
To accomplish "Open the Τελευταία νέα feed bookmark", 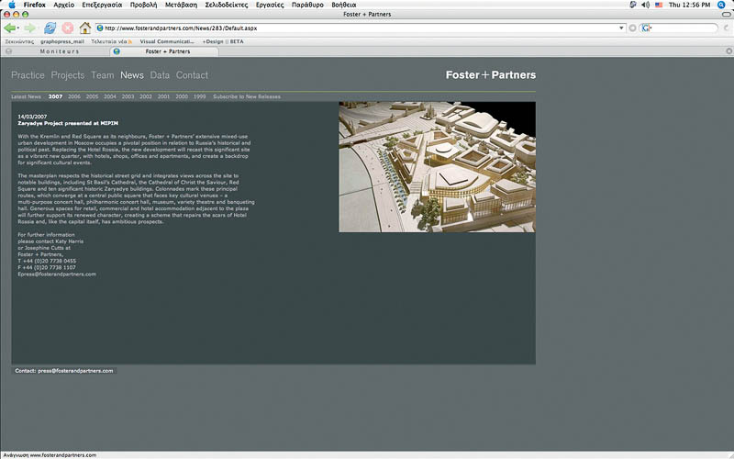I will pos(111,41).
